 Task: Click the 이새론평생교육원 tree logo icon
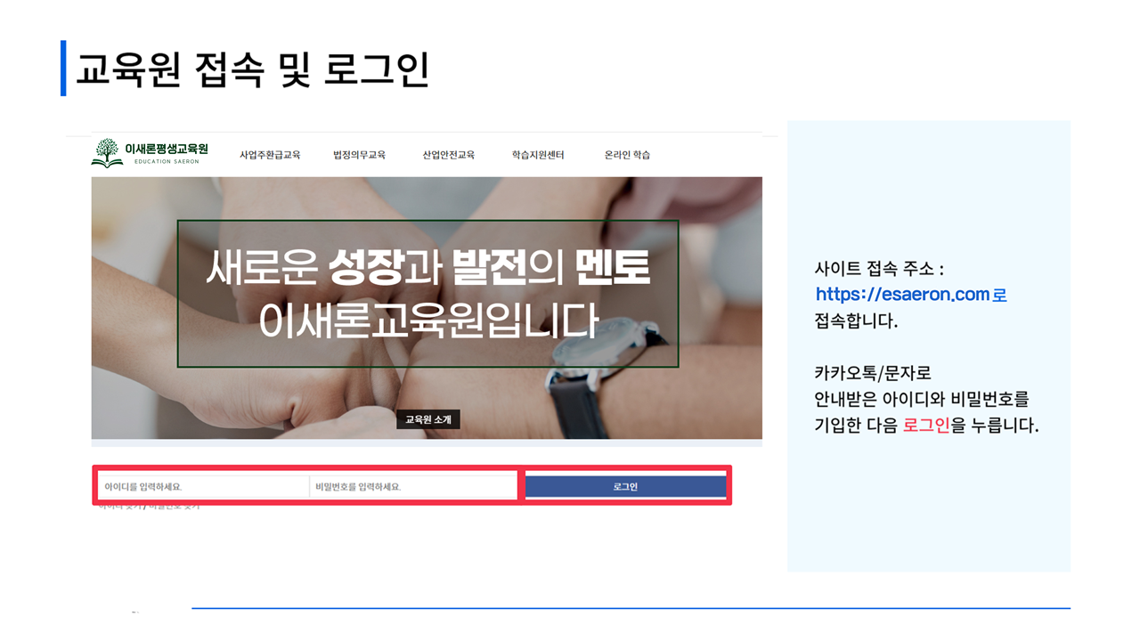(107, 152)
